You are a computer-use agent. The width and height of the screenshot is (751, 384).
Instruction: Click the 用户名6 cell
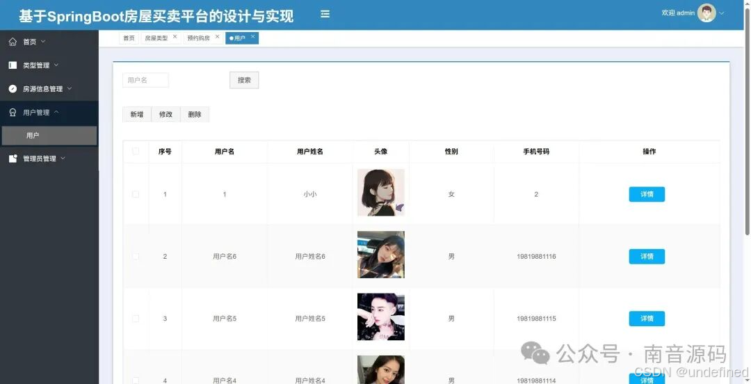(x=225, y=257)
